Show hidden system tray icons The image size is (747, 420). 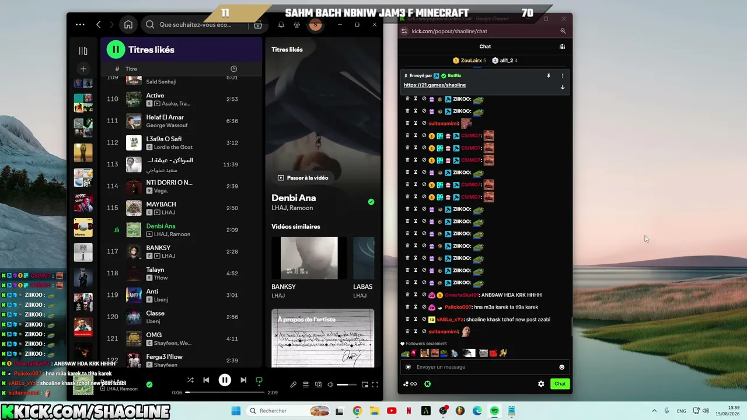pos(654,411)
